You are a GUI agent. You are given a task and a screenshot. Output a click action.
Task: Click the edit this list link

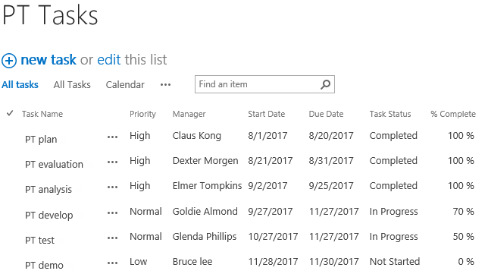[109, 60]
